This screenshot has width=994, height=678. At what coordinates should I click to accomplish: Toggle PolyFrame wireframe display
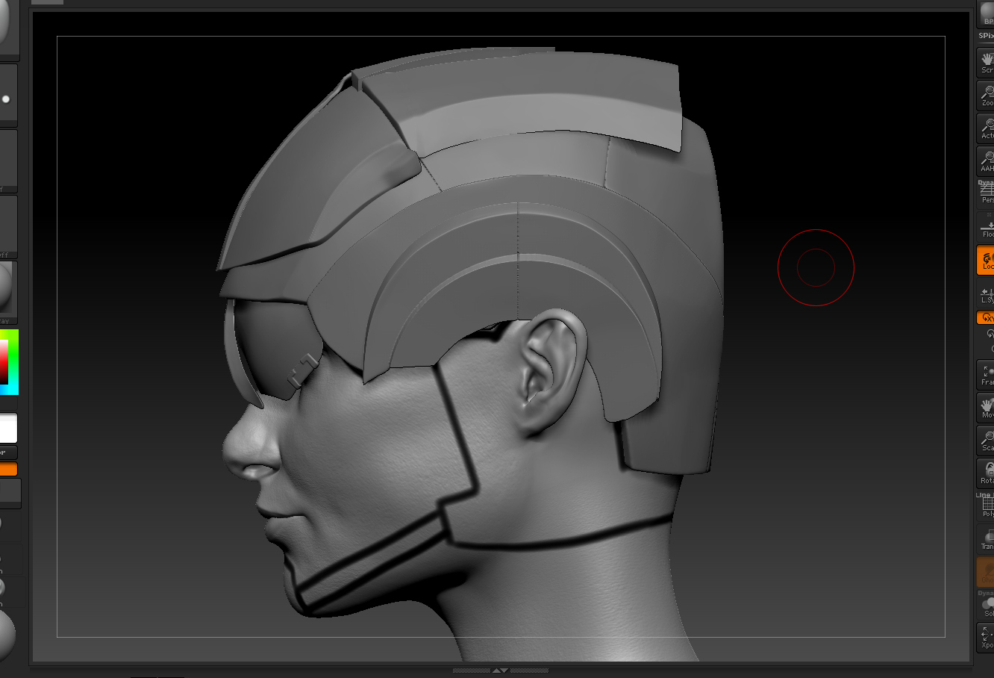click(x=986, y=507)
